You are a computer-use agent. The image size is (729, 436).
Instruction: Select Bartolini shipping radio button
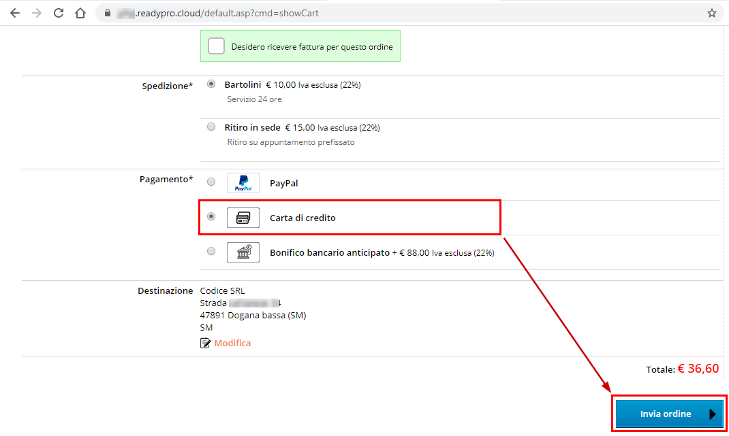coord(211,84)
